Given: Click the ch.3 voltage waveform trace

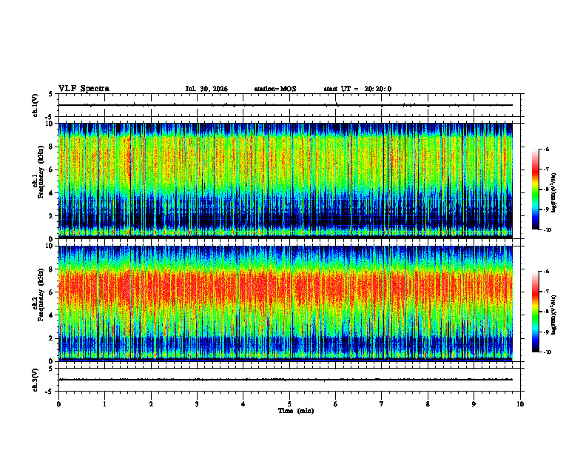Looking at the screenshot, I should [x=286, y=380].
